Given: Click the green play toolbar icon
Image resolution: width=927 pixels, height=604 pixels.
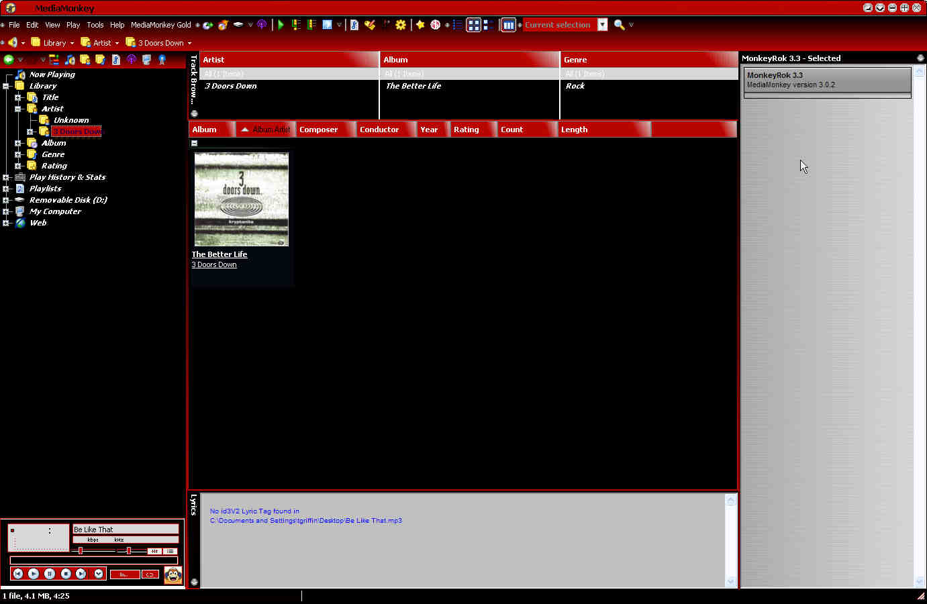Looking at the screenshot, I should pos(281,25).
